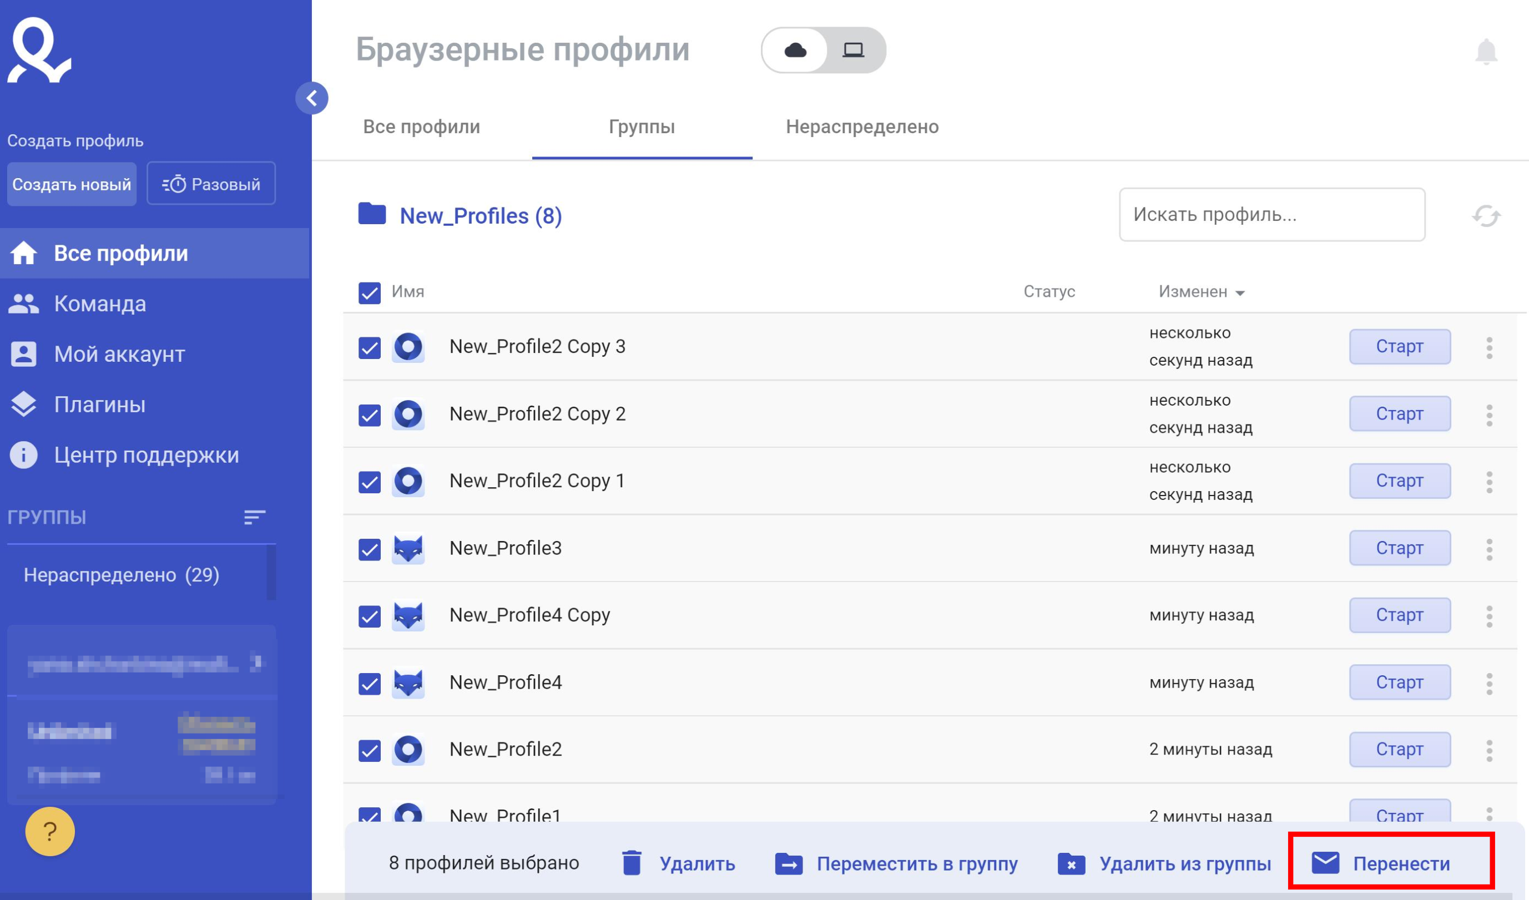The width and height of the screenshot is (1529, 900).
Task: Refresh the profile list
Action: tap(1486, 215)
